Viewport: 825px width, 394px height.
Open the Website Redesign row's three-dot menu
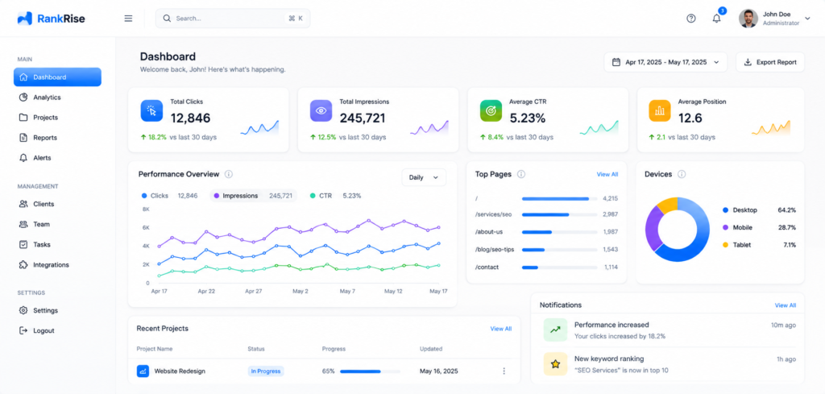[x=504, y=371]
